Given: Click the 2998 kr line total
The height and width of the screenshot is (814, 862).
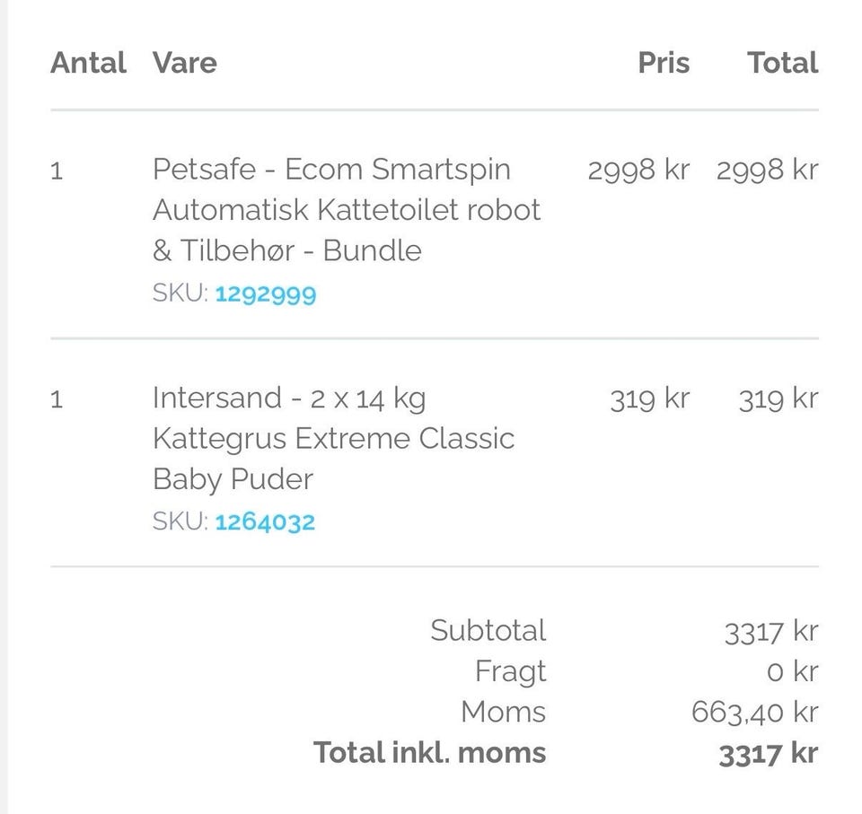Looking at the screenshot, I should pos(767,170).
